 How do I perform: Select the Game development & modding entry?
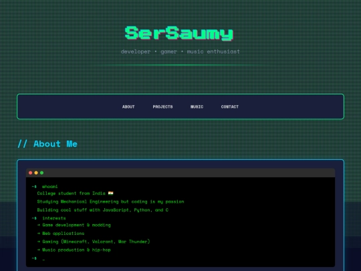(74, 225)
